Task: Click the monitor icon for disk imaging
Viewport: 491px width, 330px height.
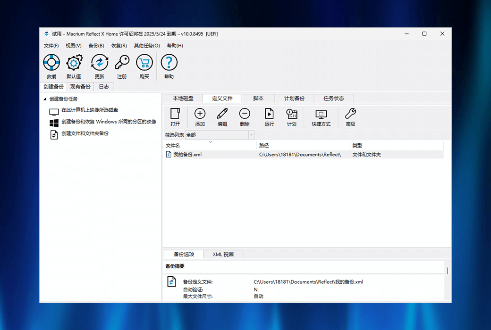Action: [x=54, y=112]
